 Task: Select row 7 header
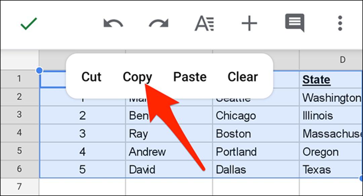[19, 187]
